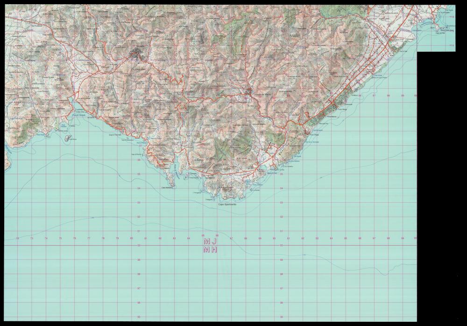This screenshot has width=467, height=326.
Task: Click grid number 03 right of Capo Spartivento
Action: pos(281,203)
